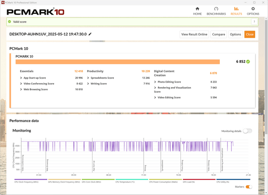Open the result Options button
The image size is (268, 195).
235,34
